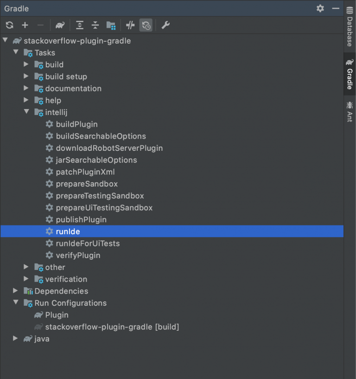Select the prepareSandbox task
Screen dimensions: 356x379
87,184
